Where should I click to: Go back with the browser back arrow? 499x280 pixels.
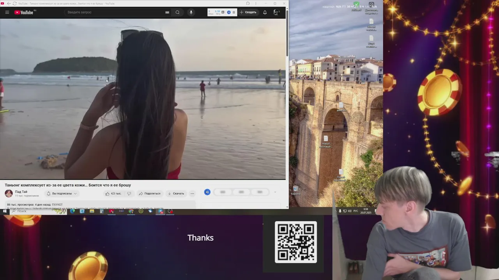coord(9,3)
